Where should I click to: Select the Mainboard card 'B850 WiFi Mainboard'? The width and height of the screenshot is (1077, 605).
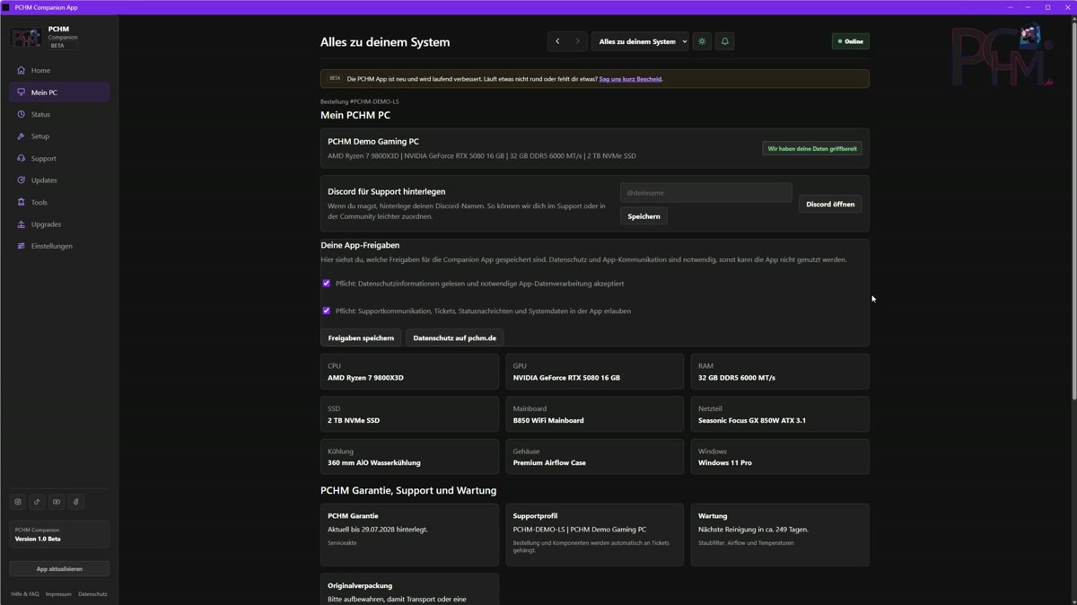click(594, 415)
